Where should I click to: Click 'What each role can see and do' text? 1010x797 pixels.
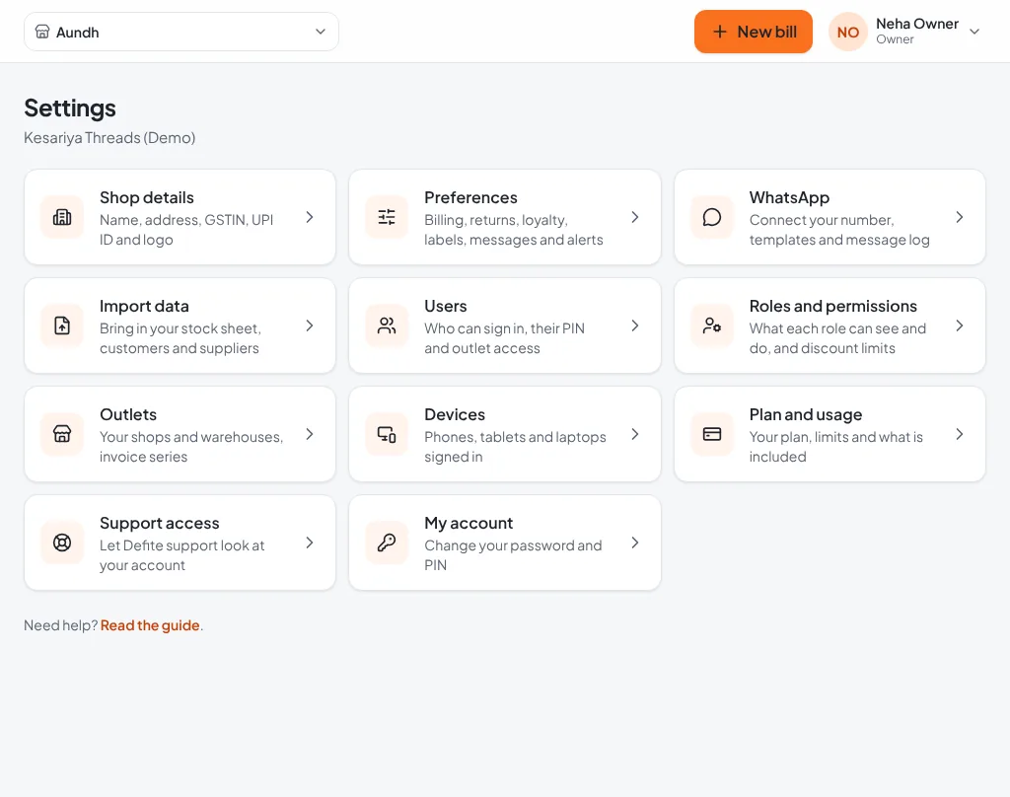pos(837,338)
